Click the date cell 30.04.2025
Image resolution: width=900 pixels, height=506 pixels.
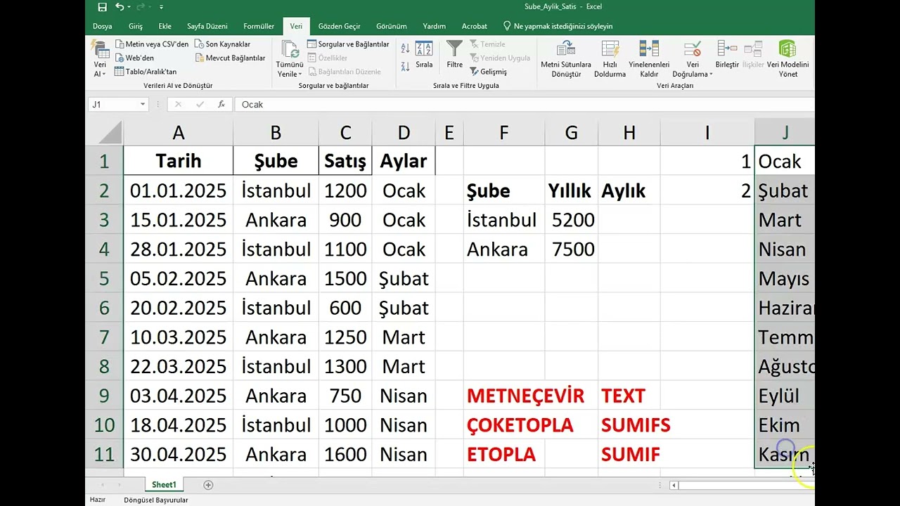(x=178, y=454)
